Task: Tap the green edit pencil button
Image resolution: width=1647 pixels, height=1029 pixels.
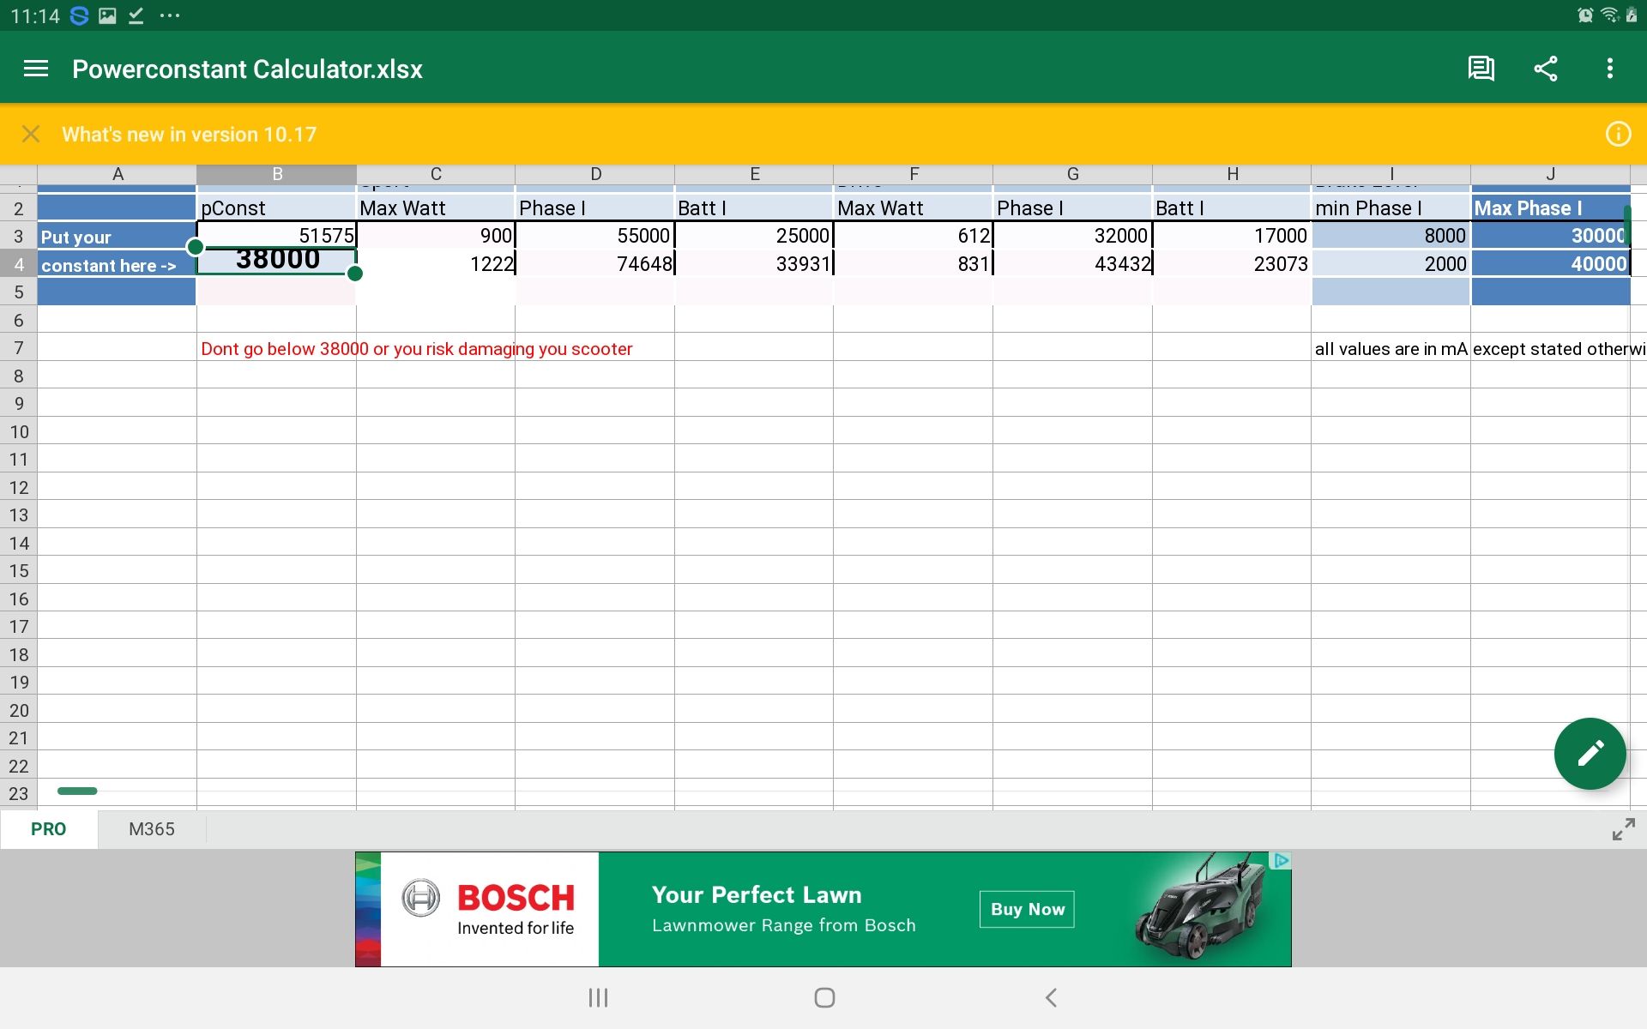Action: (1590, 754)
